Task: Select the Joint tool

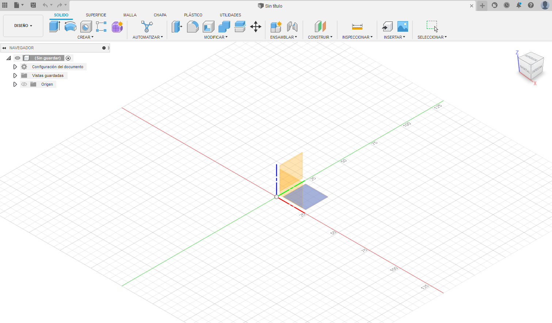Action: (292, 27)
